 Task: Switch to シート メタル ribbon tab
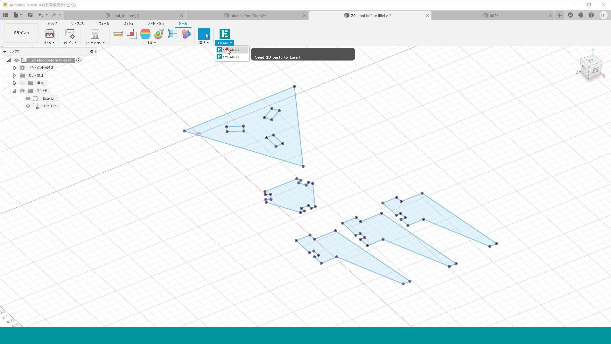pyautogui.click(x=156, y=24)
